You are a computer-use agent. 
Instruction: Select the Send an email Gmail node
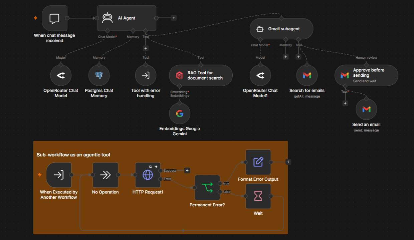pos(366,109)
